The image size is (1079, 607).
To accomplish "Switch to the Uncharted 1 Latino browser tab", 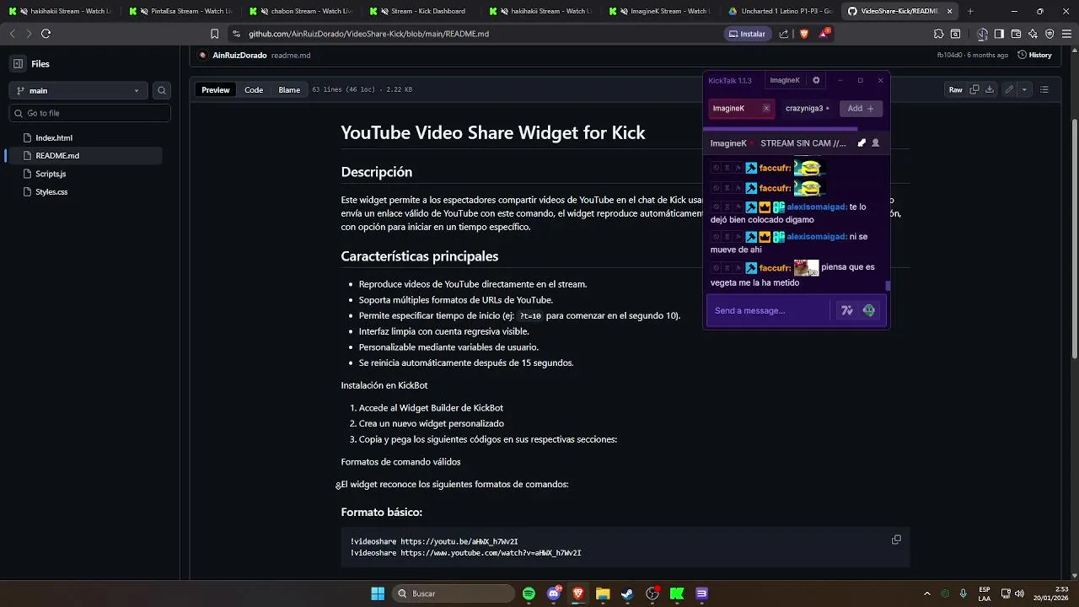I will [x=781, y=11].
